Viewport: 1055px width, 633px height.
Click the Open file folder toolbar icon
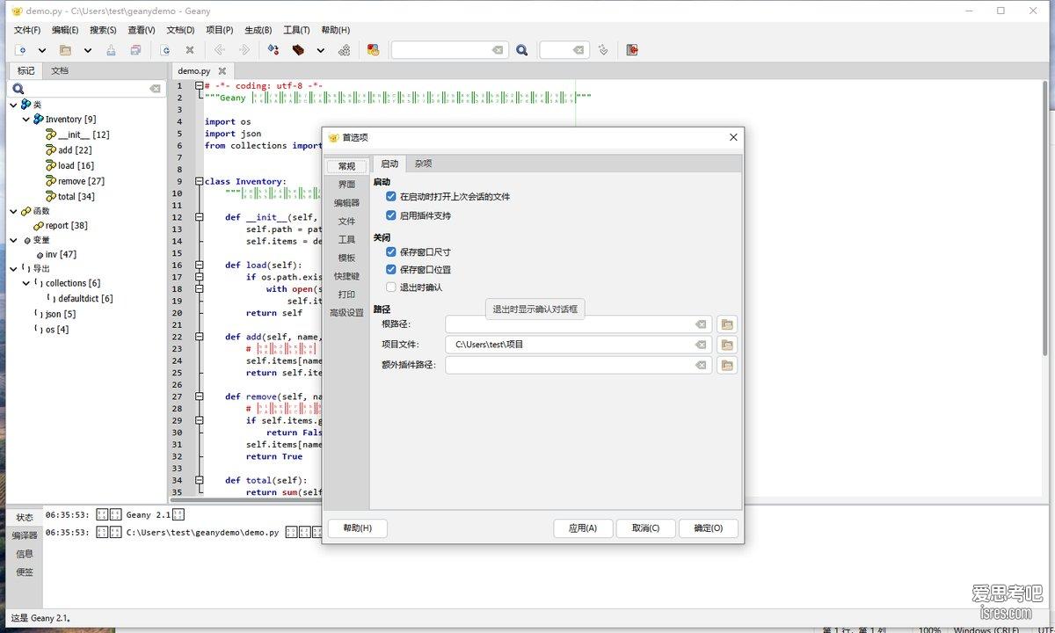pyautogui.click(x=65, y=50)
